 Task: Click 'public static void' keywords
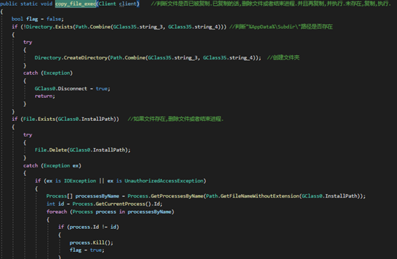[x=26, y=4]
